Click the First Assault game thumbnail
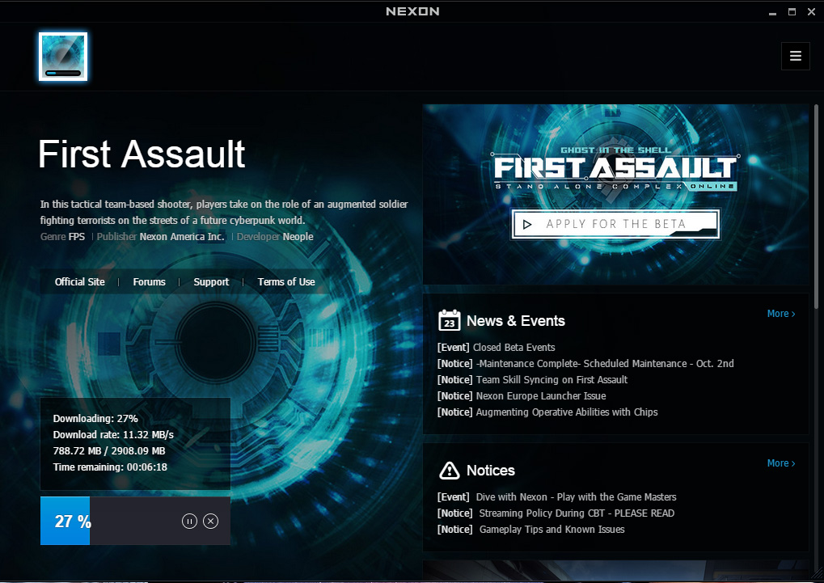This screenshot has height=583, width=824. point(63,57)
